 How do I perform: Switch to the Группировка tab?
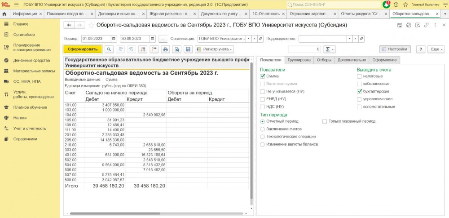tap(299, 60)
